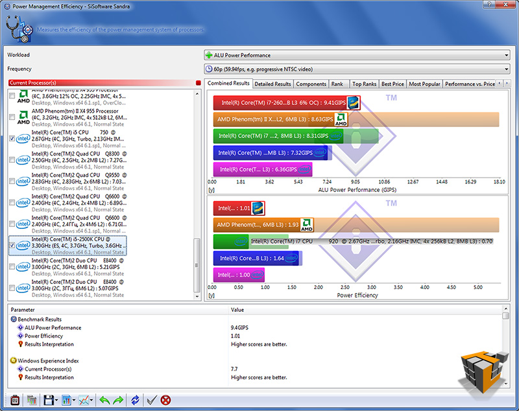Check the Core 2 Quad Q6600 6.71GIPS checkbox
Viewport: 519px width, 411px height.
[12, 224]
